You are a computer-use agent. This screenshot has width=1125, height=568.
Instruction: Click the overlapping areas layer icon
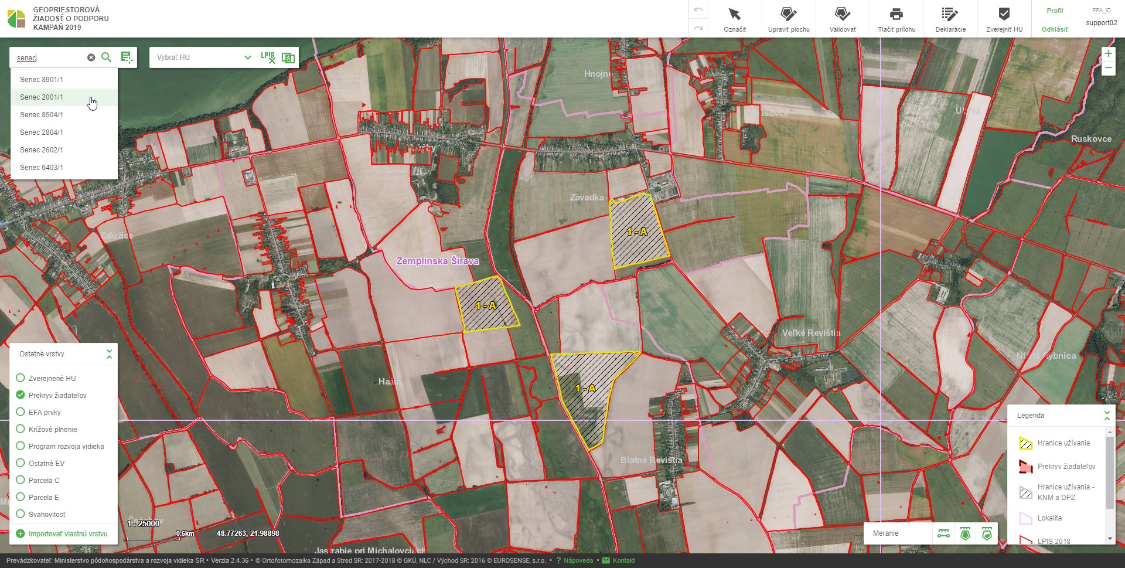coord(288,57)
